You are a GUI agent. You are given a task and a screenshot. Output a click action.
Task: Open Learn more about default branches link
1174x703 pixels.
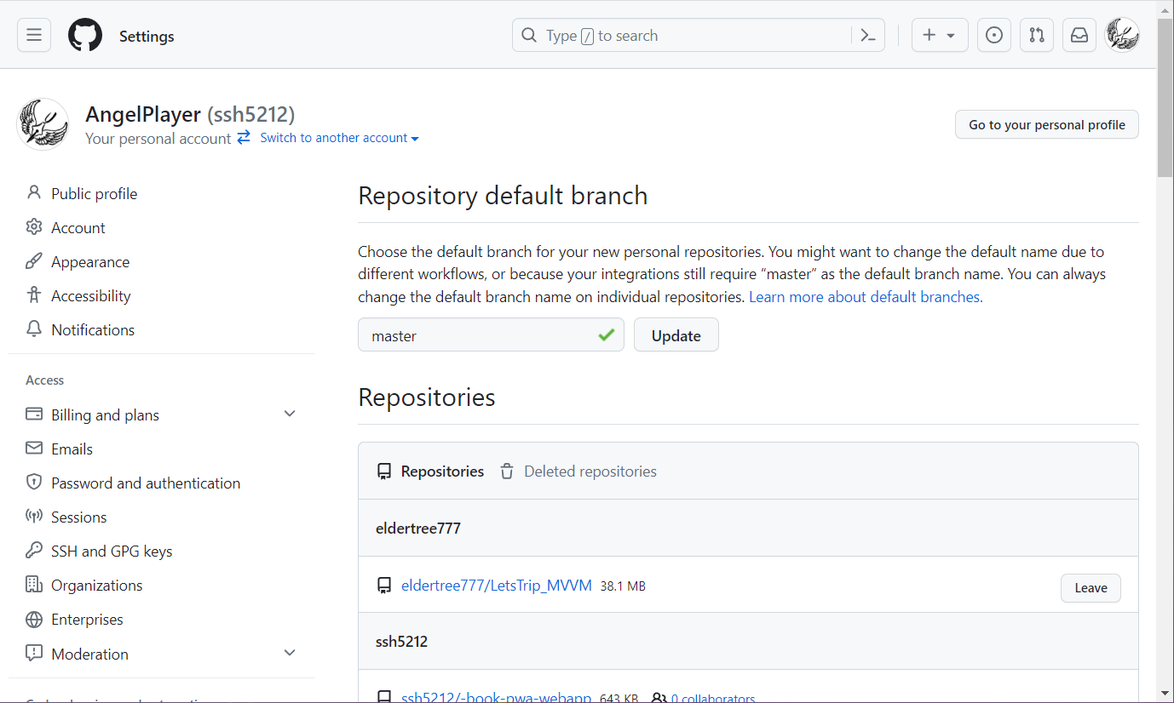tap(864, 297)
